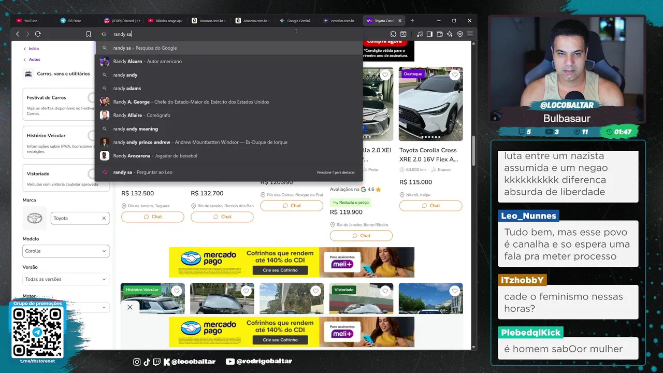The height and width of the screenshot is (373, 663).
Task: Select suggestion Randy Alcorn - Autor americano
Action: click(228, 61)
